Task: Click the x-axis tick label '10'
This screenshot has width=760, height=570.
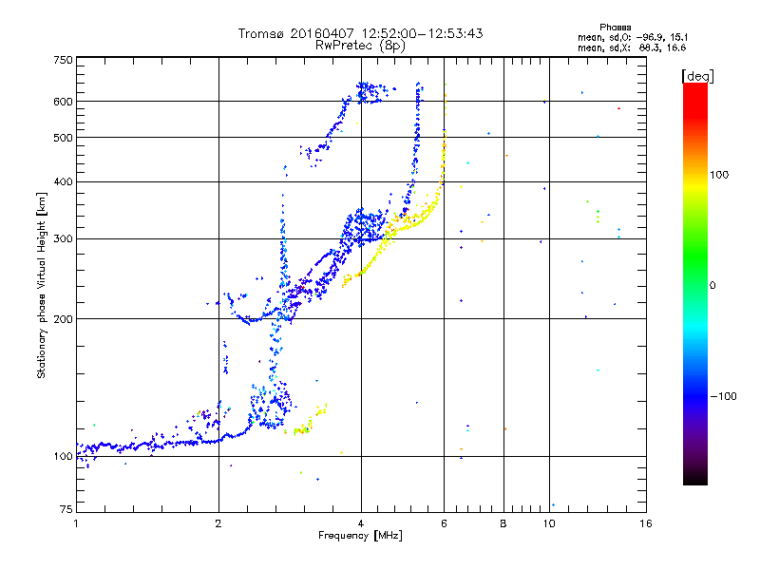Action: coord(549,523)
